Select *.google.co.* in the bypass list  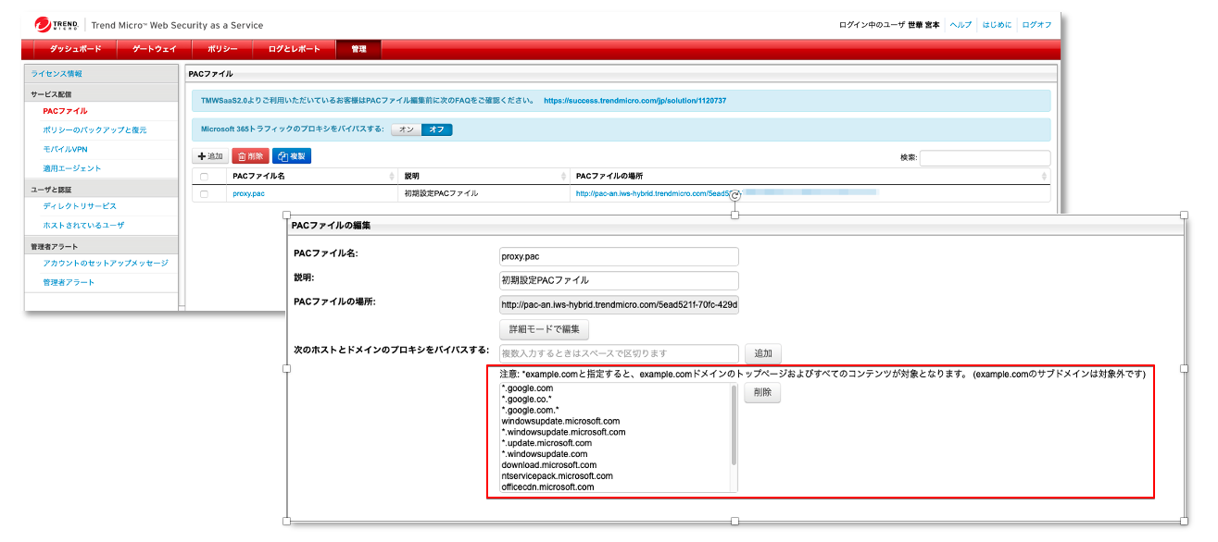point(526,400)
